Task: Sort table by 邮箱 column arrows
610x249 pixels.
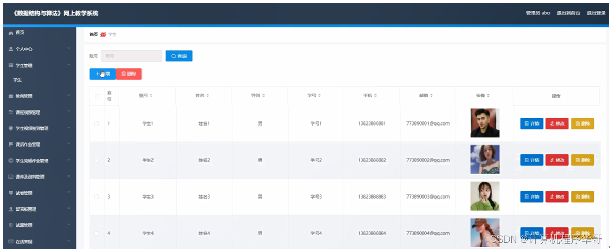Action: click(x=431, y=96)
